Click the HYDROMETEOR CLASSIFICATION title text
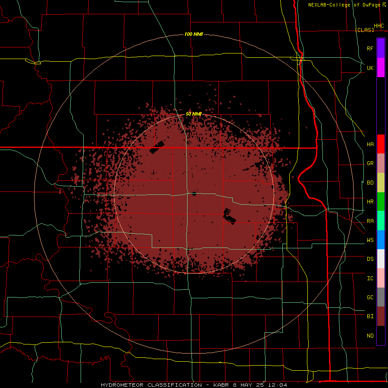Viewport: 388px width, 388px height. coord(151,385)
